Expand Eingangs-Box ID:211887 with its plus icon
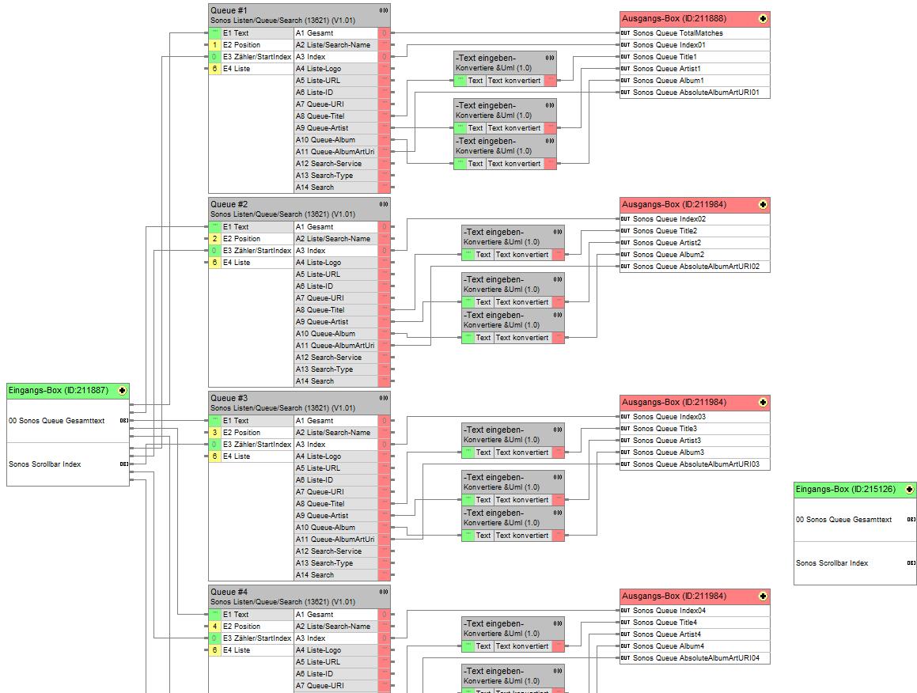The image size is (917, 693). [122, 390]
